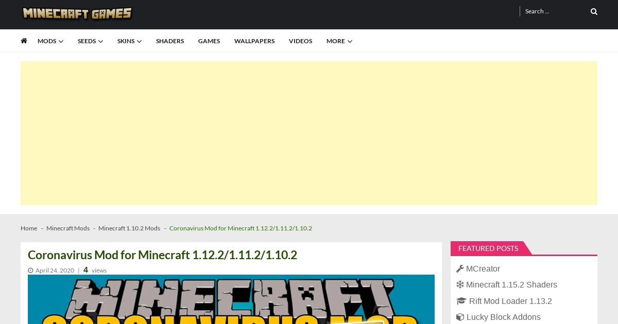Open the home icon in navbar
The height and width of the screenshot is (324, 618).
tap(24, 41)
